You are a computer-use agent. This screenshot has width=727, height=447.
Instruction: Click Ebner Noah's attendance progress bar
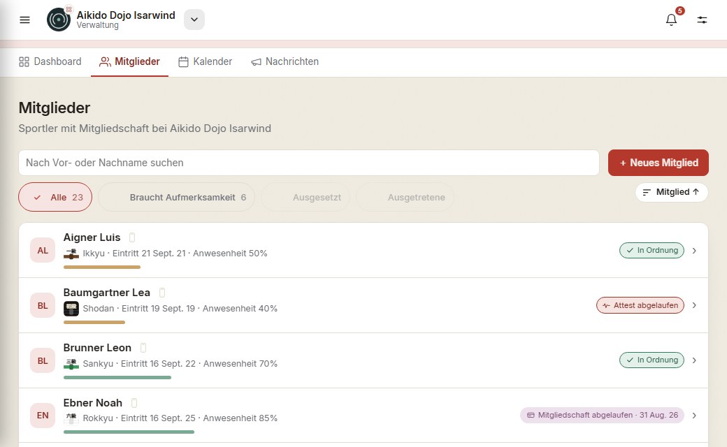pos(129,432)
